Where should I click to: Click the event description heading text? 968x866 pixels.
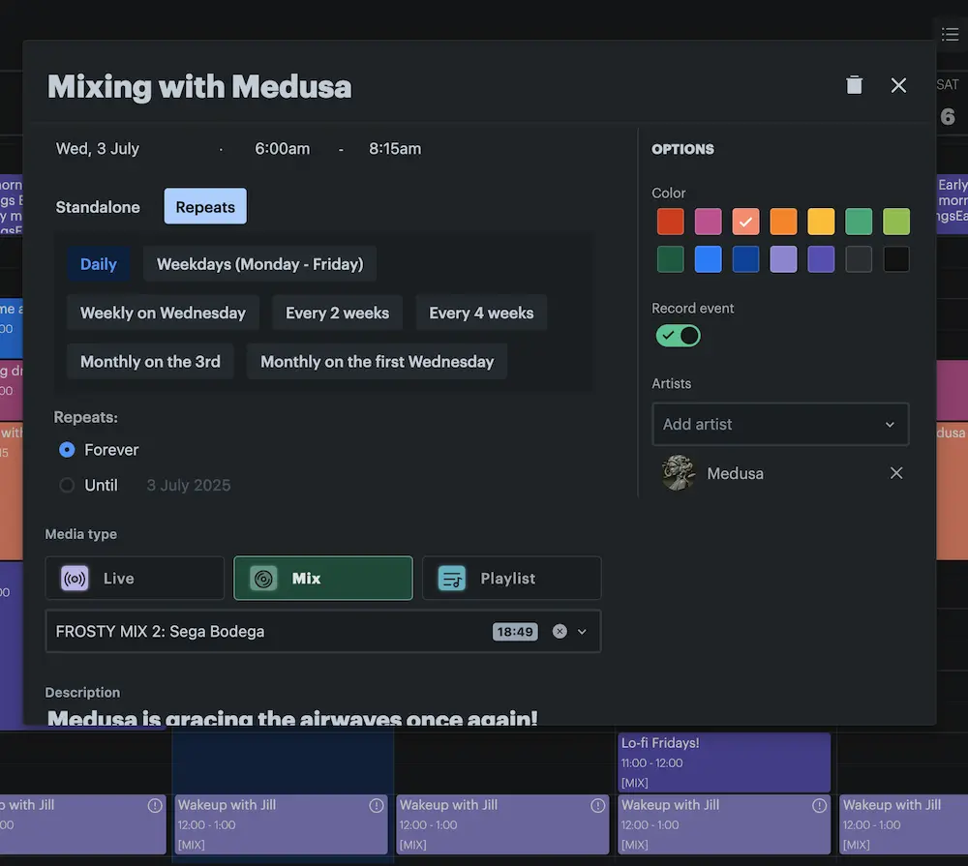[x=292, y=717]
